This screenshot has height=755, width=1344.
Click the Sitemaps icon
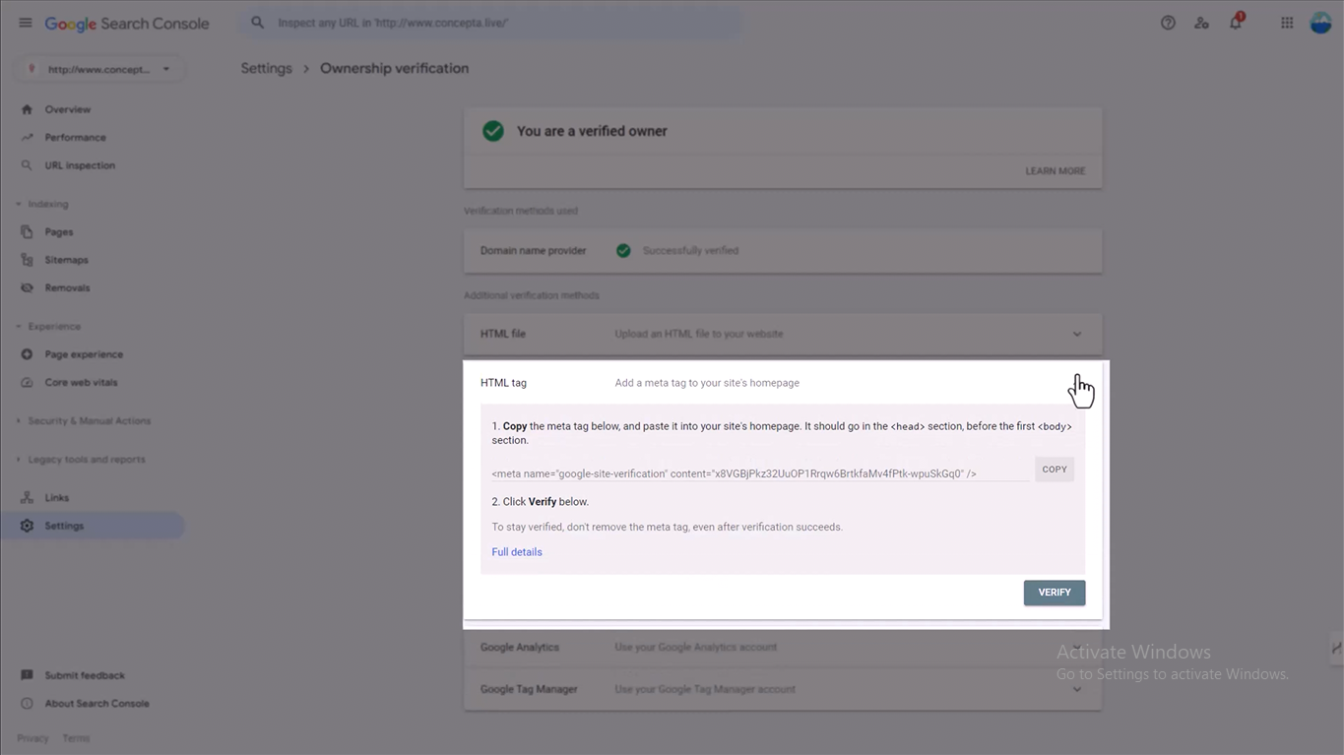pyautogui.click(x=27, y=260)
